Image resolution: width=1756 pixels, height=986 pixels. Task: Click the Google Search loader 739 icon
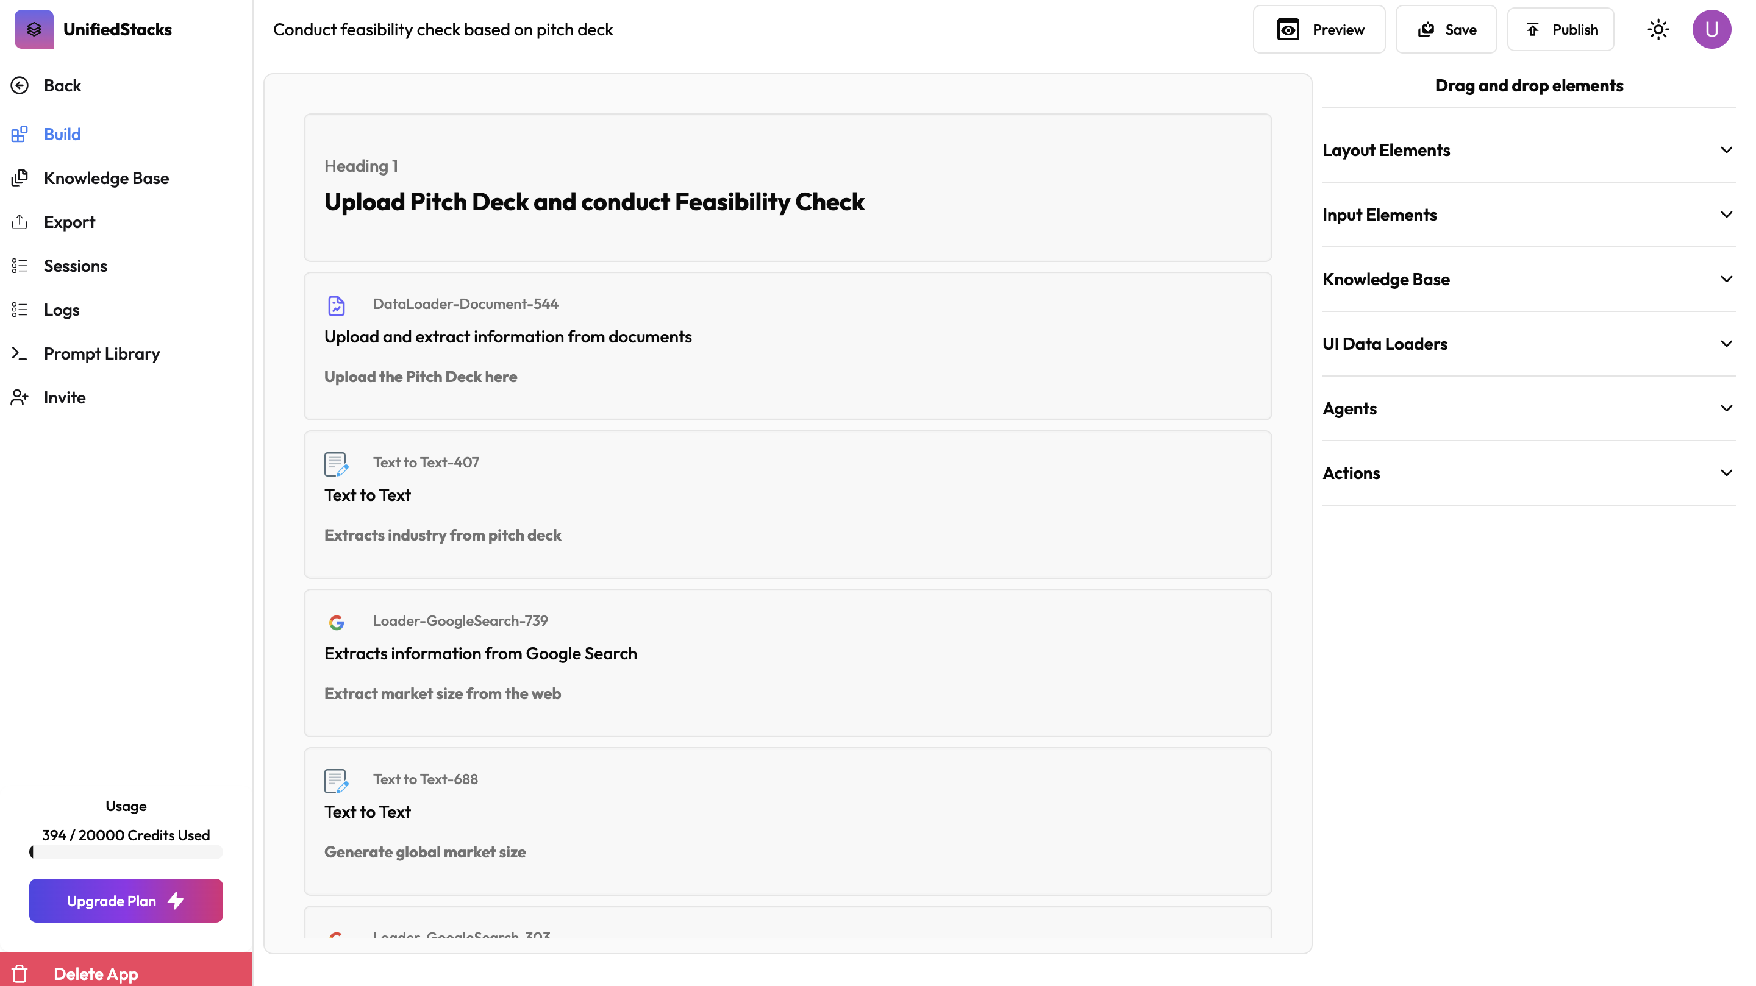coord(336,622)
